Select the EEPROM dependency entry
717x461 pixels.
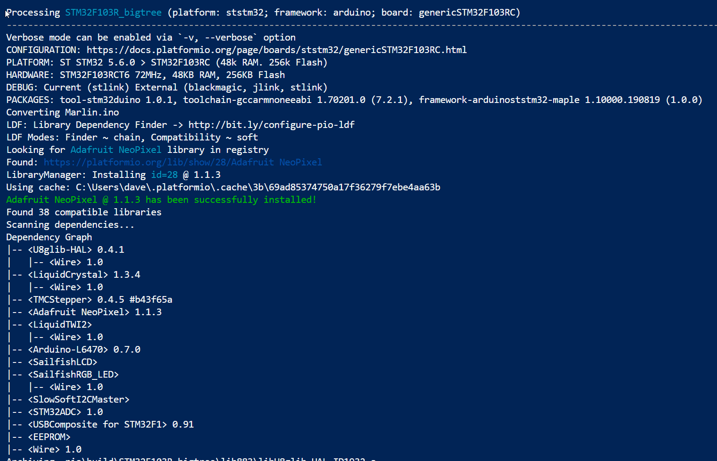coord(49,437)
